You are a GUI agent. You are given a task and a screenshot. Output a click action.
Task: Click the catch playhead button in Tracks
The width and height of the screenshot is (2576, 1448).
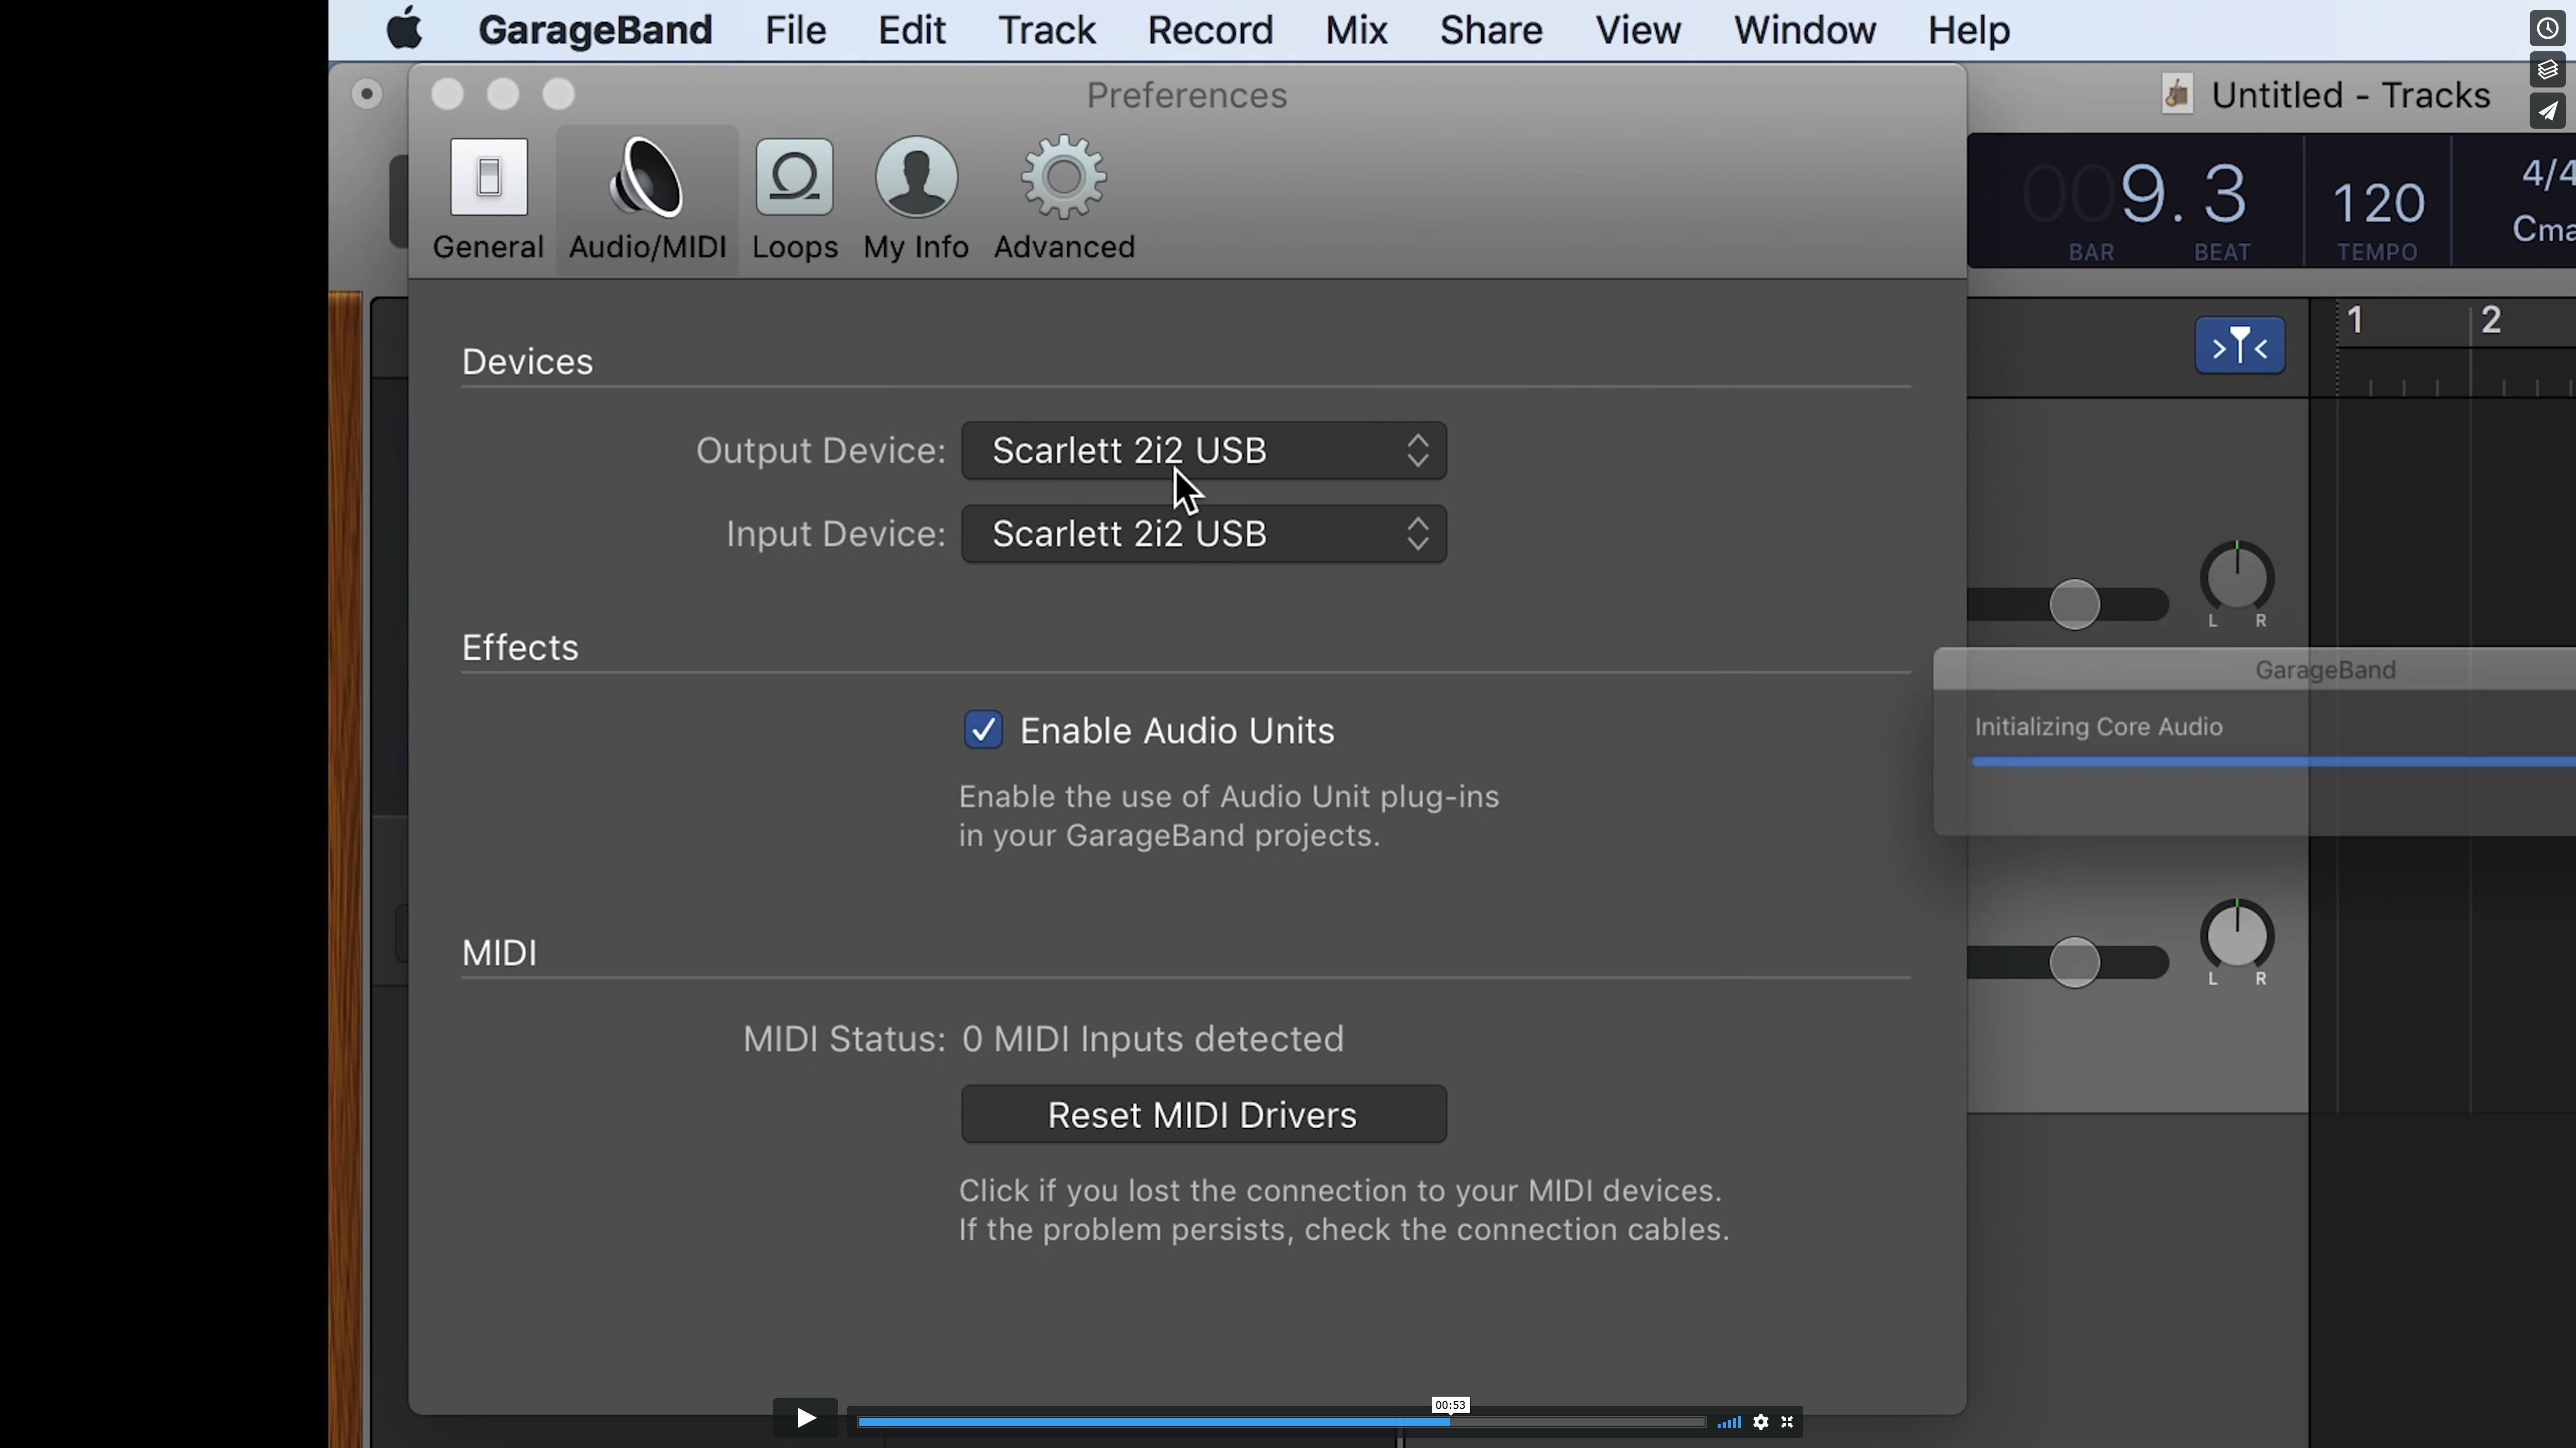[x=2240, y=346]
